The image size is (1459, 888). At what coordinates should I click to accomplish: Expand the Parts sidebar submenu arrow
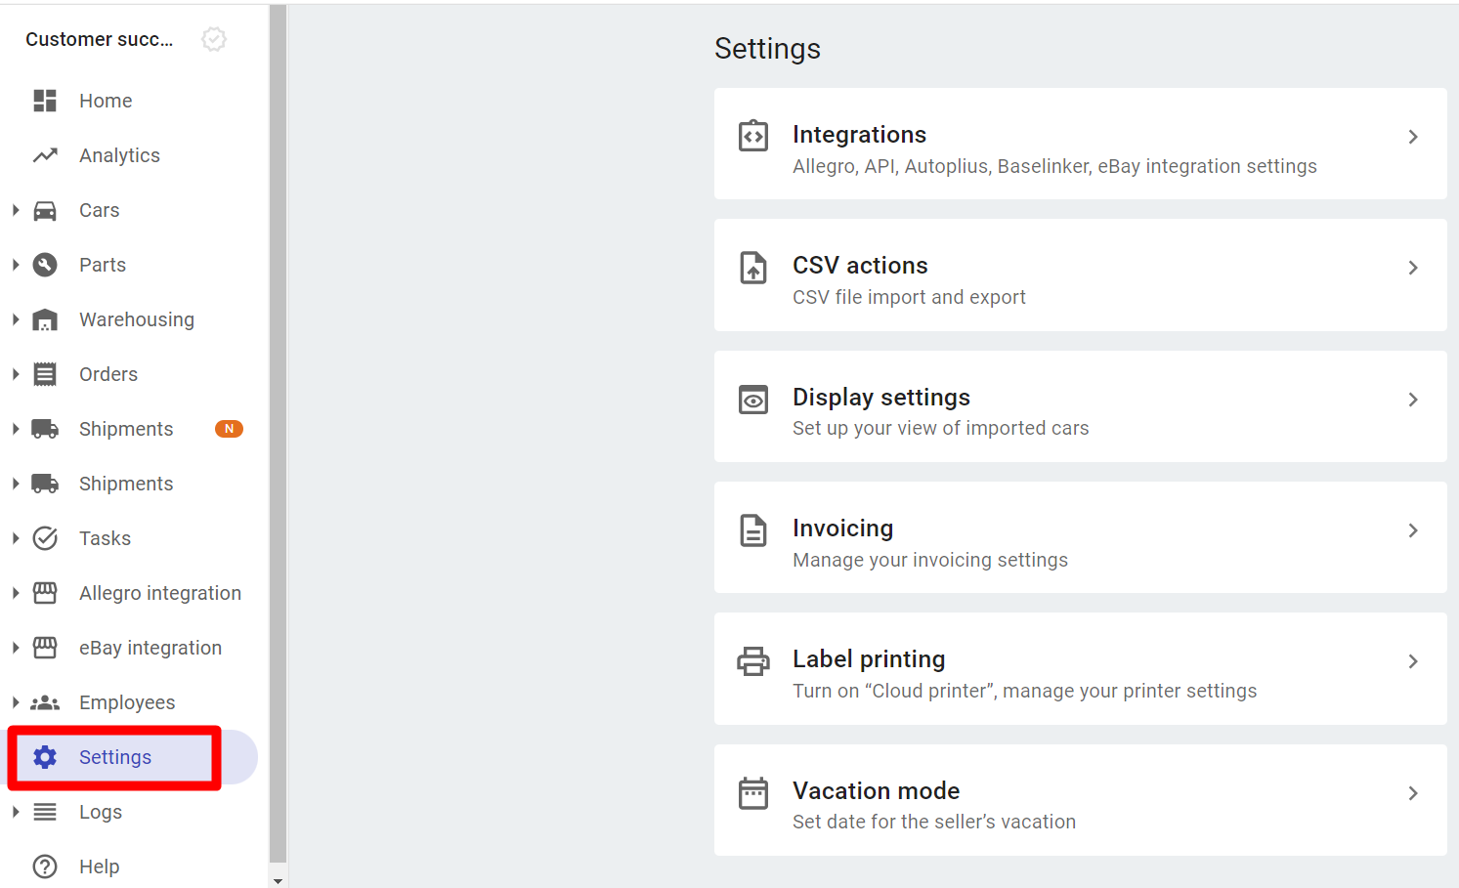pos(16,265)
